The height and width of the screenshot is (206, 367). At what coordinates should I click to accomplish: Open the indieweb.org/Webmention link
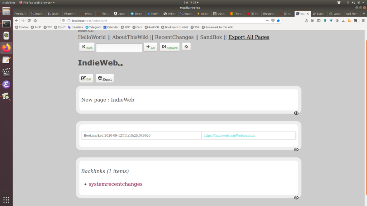[x=229, y=136]
